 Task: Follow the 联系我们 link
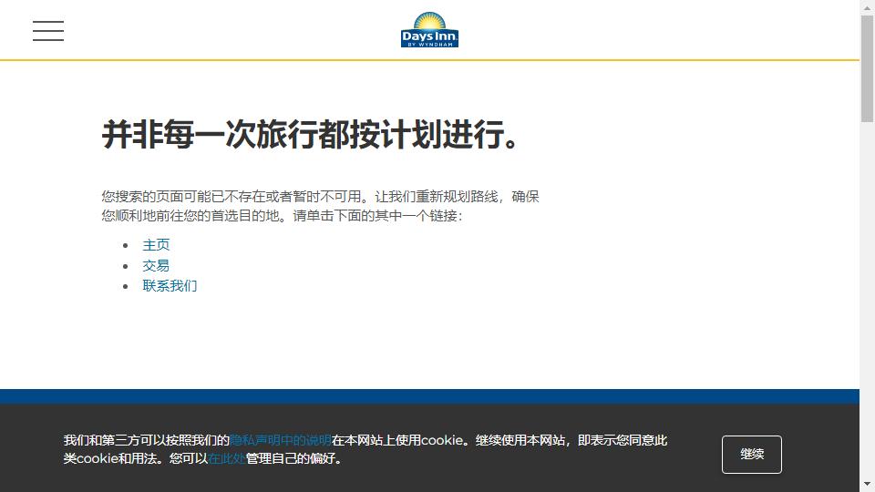(x=170, y=286)
